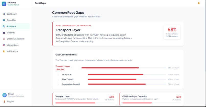Open the notification bell in top bar

click(199, 3)
